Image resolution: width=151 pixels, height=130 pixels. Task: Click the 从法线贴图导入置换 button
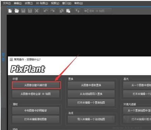[91, 94]
